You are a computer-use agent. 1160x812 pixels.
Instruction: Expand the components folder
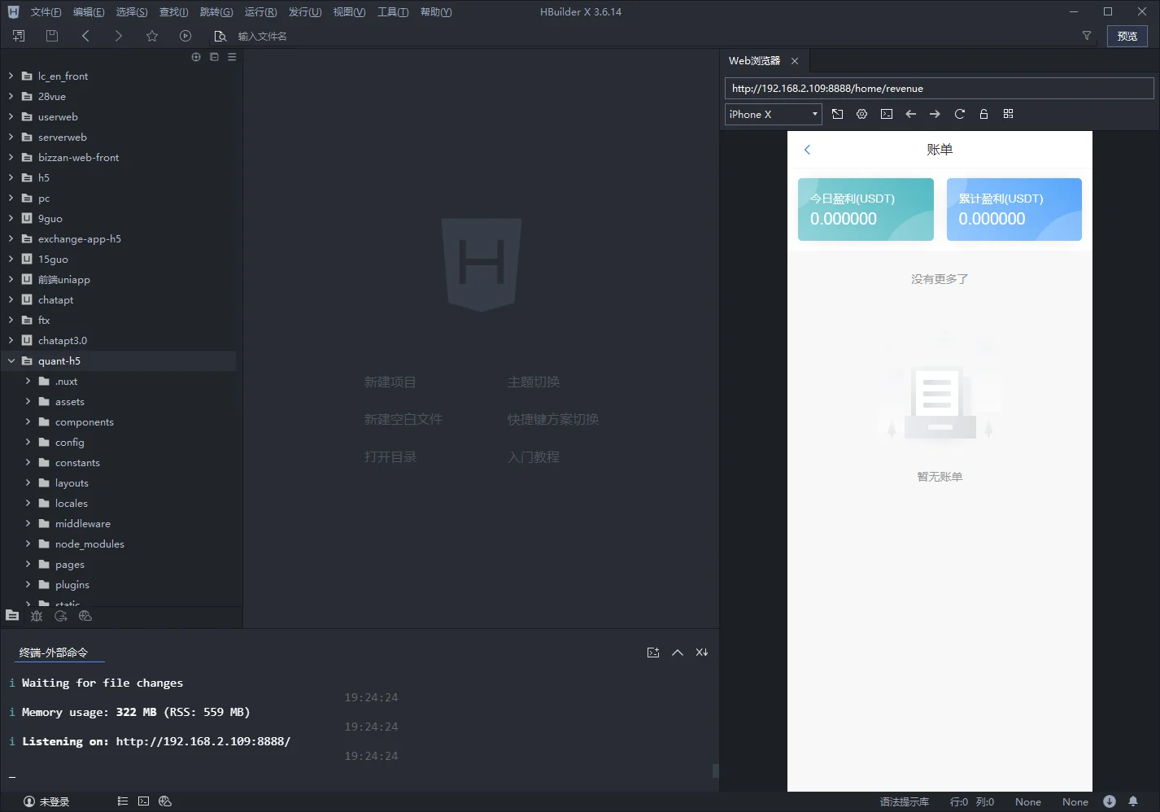tap(28, 421)
